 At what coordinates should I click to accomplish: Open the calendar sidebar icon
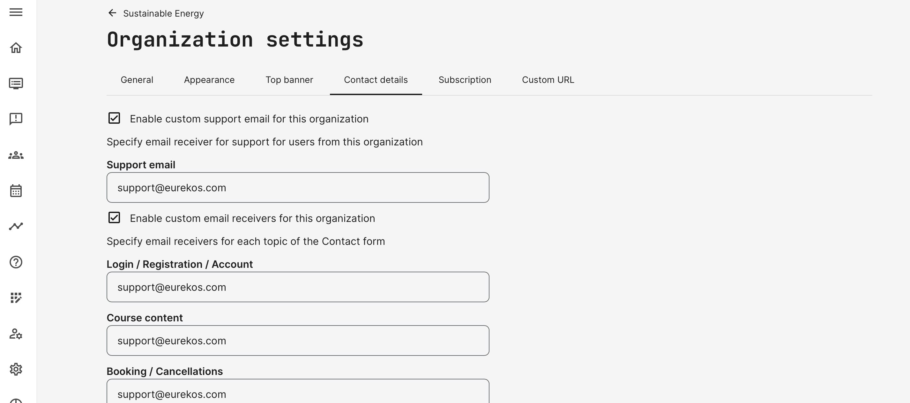pyautogui.click(x=16, y=191)
